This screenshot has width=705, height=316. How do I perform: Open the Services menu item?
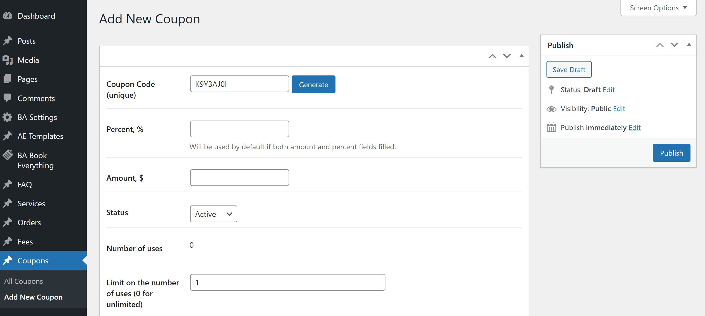(x=31, y=204)
